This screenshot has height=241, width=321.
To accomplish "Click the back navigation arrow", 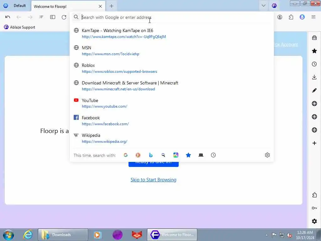I will coord(19,17).
